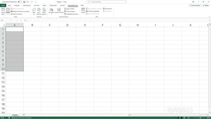Open the Hilfe tab
Image resolution: width=211 pixels, height=119 pixels.
(82, 6)
